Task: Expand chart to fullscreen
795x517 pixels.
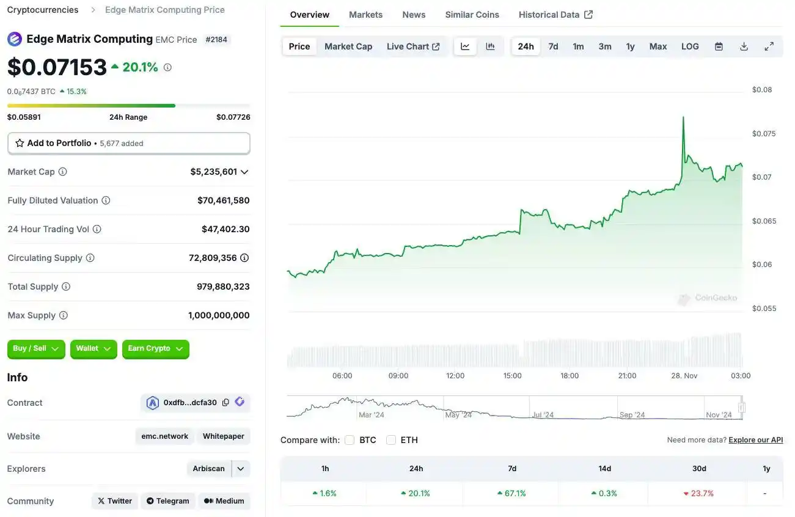Action: pyautogui.click(x=769, y=46)
